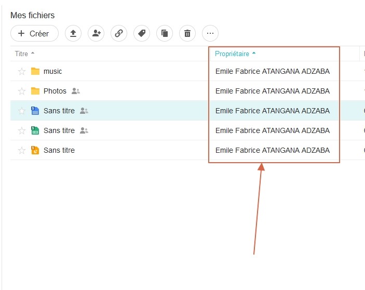Toggle favorite star on presentation Sans titre
This screenshot has height=290, width=365.
[x=22, y=150]
